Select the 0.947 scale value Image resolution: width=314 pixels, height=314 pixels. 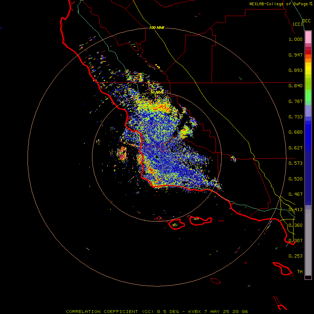pyautogui.click(x=296, y=55)
